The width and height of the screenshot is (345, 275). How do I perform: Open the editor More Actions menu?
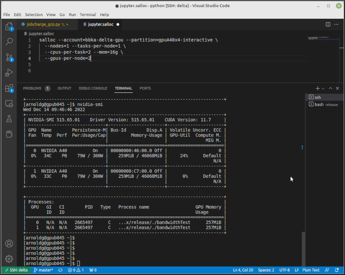337,24
